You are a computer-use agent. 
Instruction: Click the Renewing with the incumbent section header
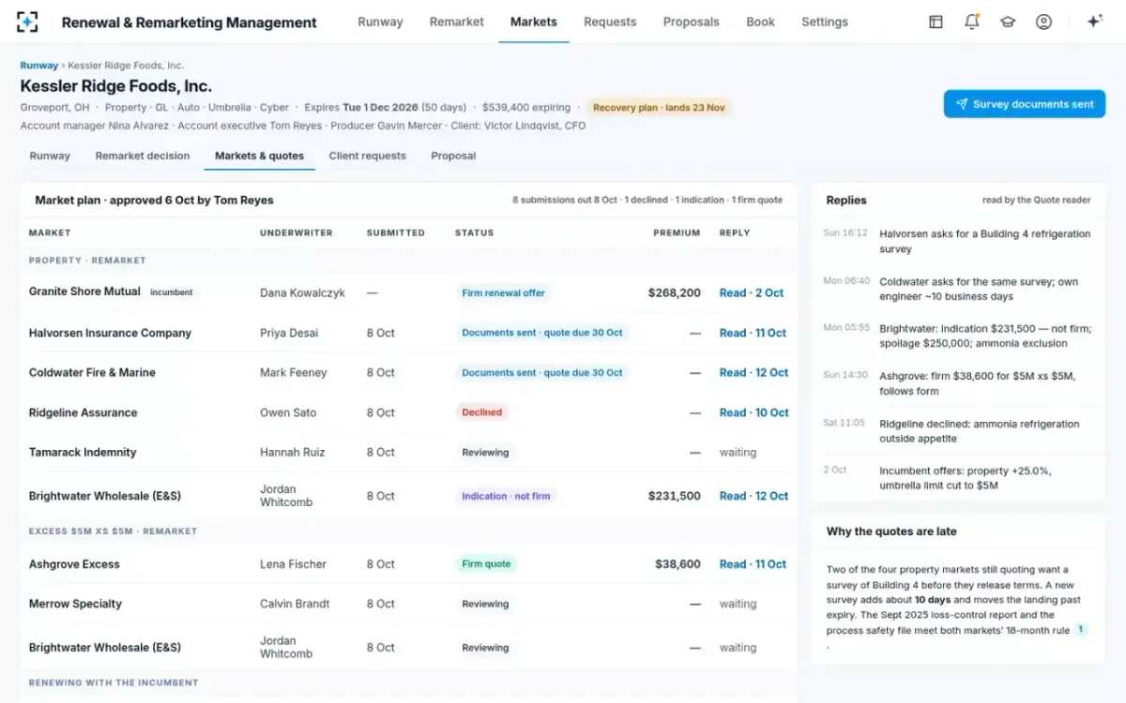click(114, 682)
